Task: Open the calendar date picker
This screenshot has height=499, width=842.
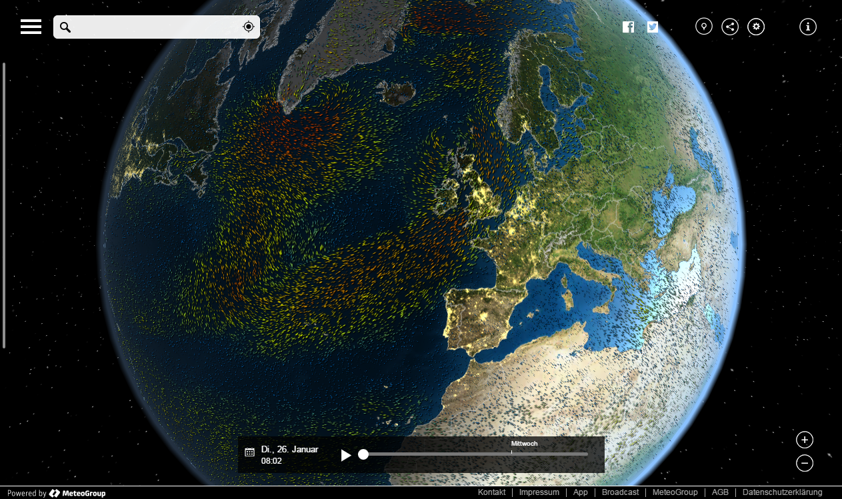Action: point(249,452)
